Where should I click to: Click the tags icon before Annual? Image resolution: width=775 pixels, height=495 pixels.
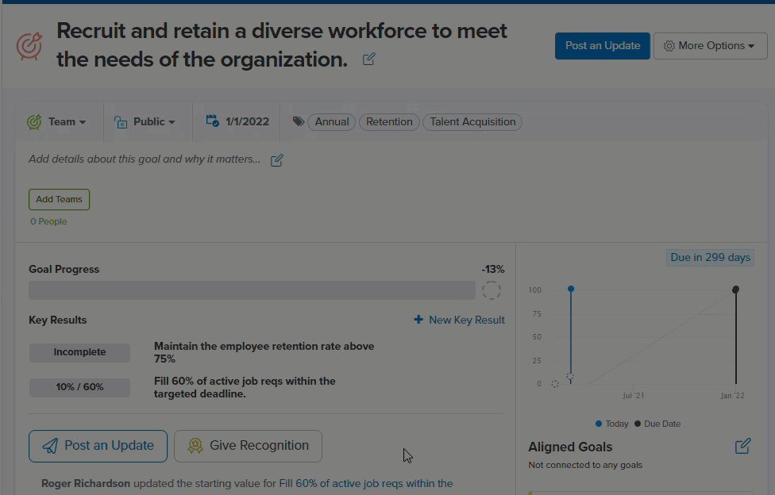pyautogui.click(x=298, y=121)
